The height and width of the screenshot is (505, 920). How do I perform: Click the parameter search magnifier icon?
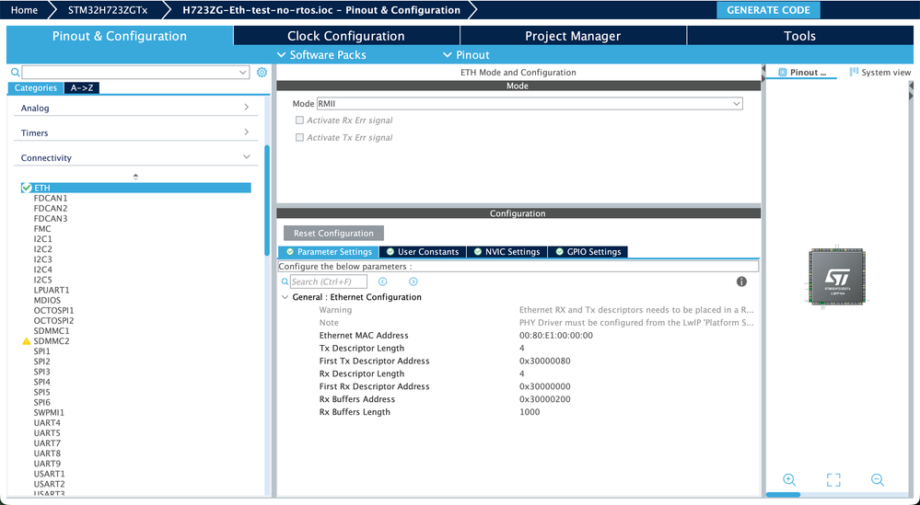tap(285, 281)
